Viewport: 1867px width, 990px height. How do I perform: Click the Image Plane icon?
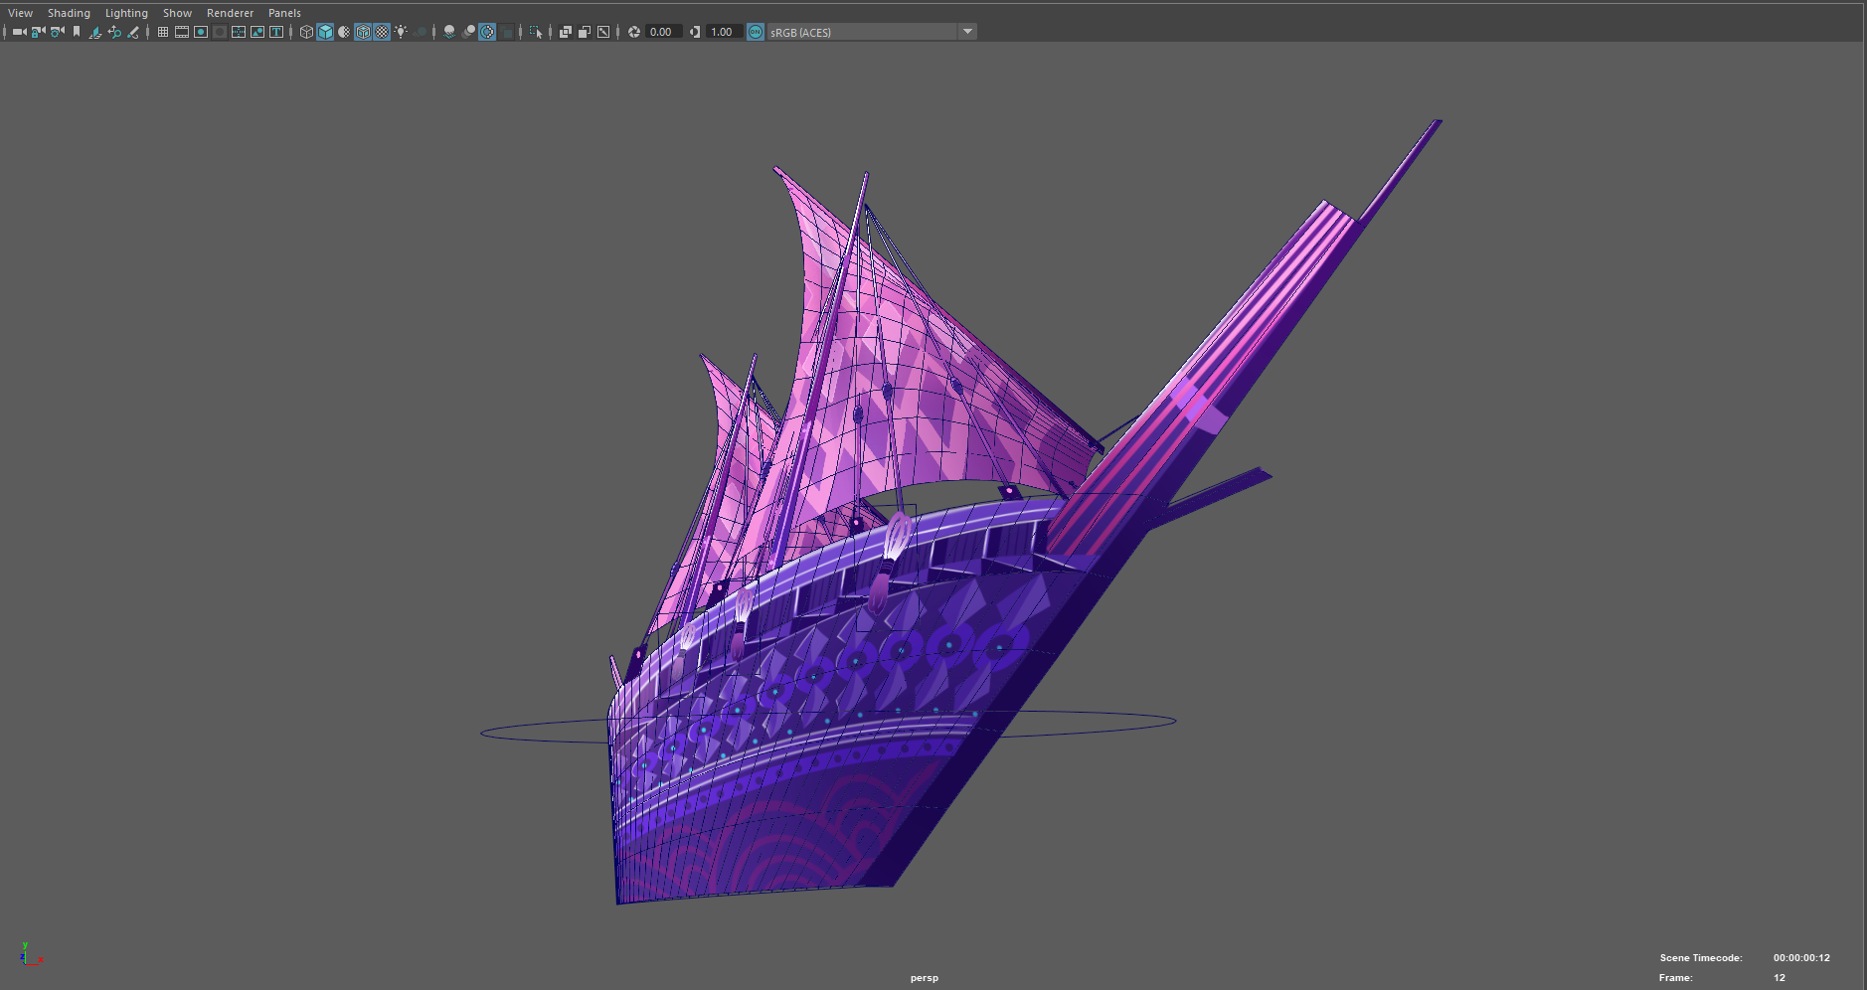click(95, 32)
